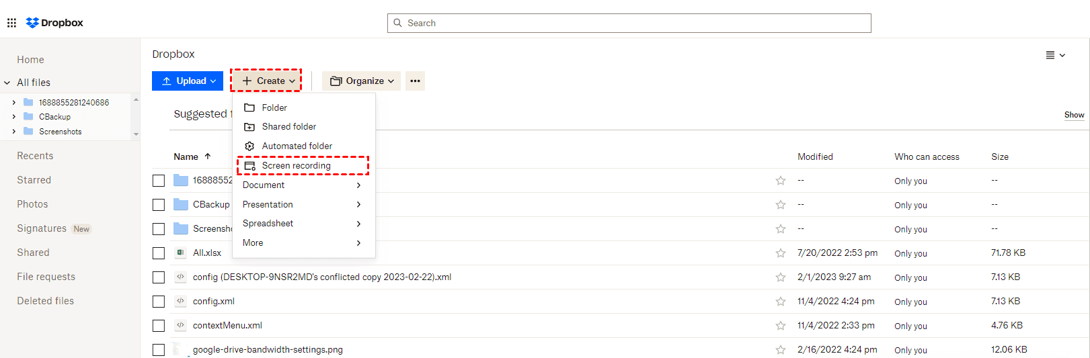Viewport: 1090px width, 358px height.
Task: Open the app grid launcher icon
Action: 11,23
